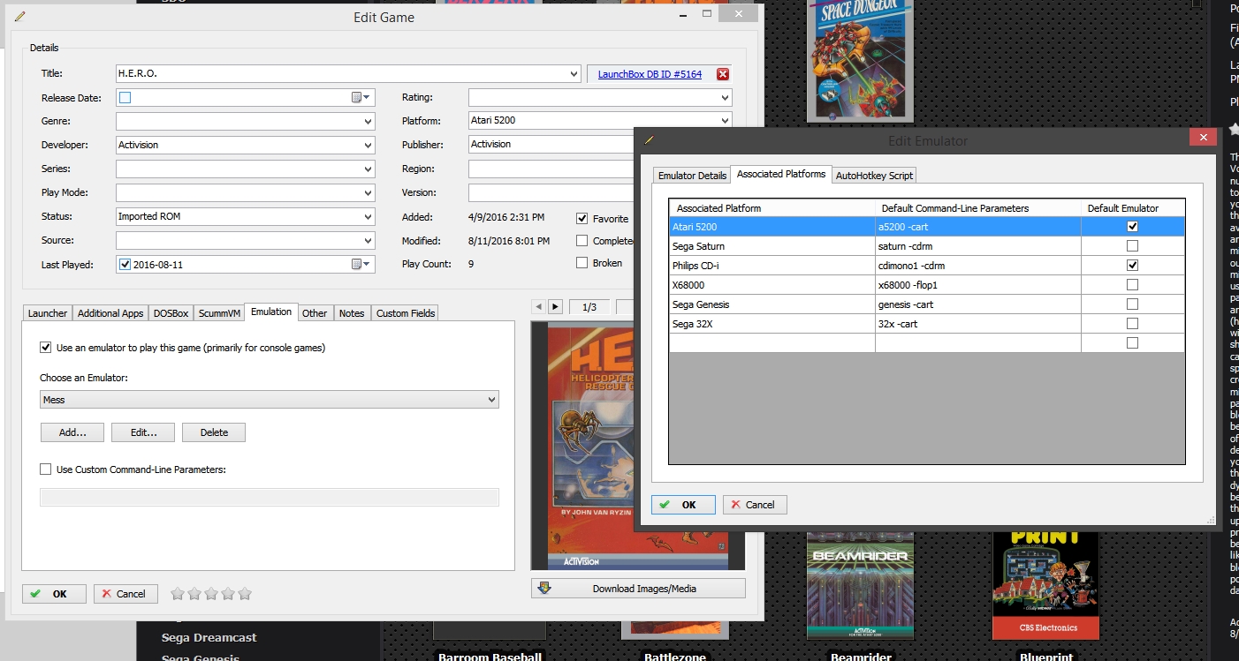Click 'x68000 -flop1' parameter cell

pyautogui.click(x=978, y=285)
